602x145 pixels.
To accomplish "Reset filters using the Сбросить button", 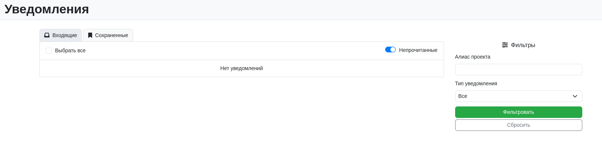I will coord(518,125).
